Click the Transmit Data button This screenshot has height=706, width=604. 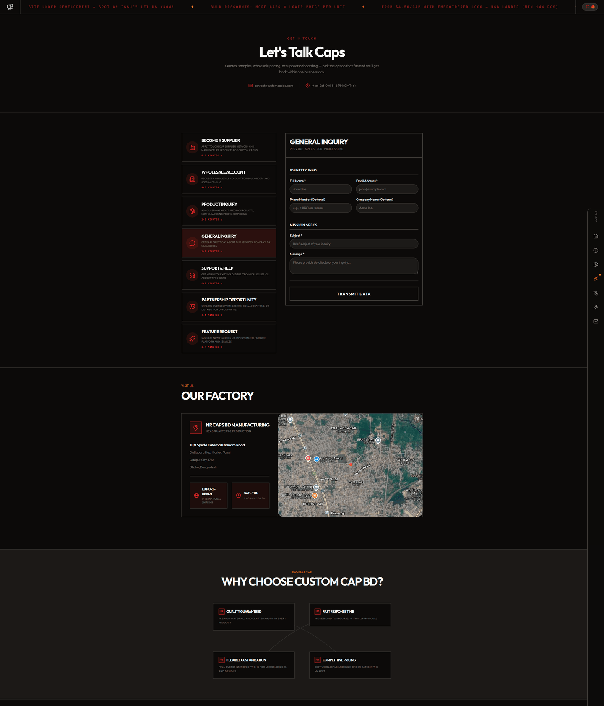point(354,294)
